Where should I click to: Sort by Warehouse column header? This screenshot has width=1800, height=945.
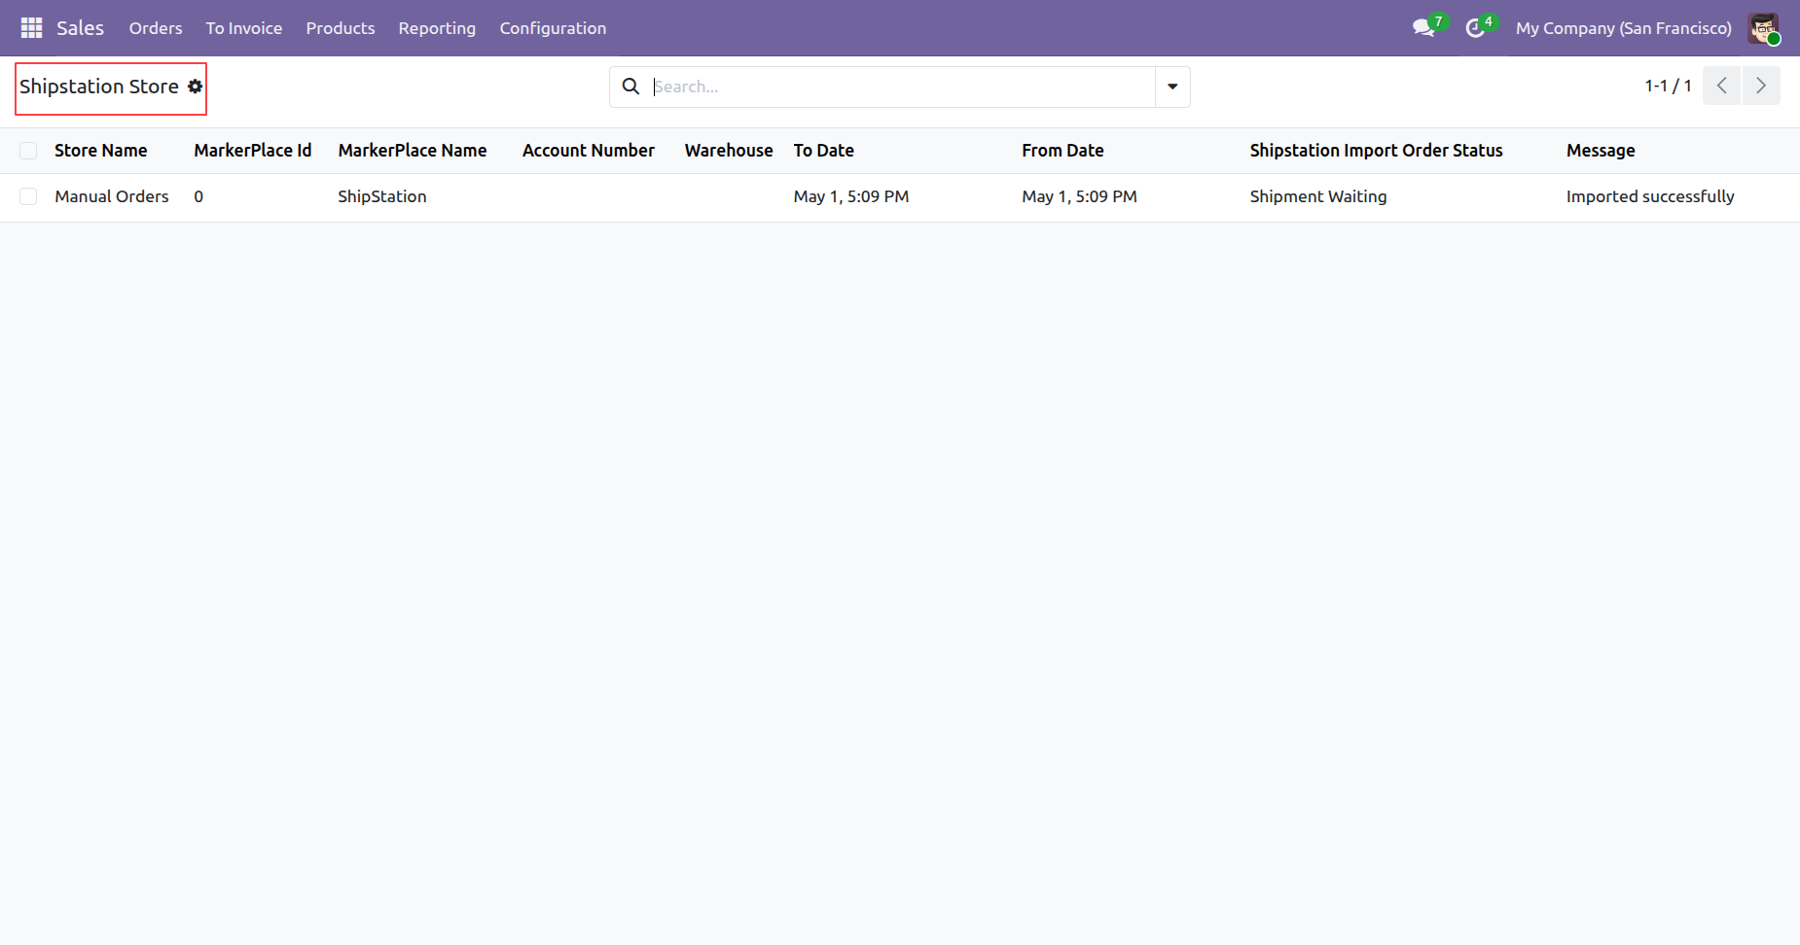click(x=729, y=151)
